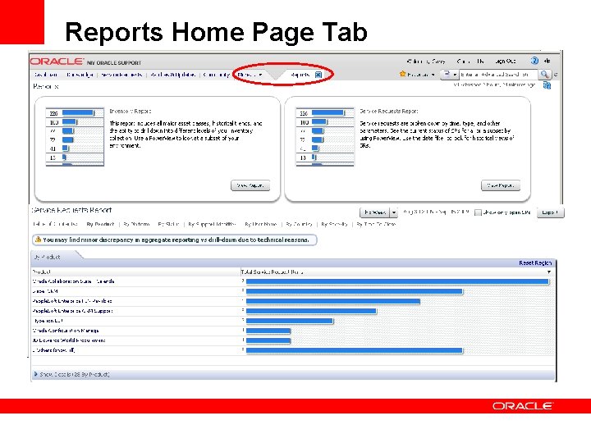591x443 pixels.
Task: Open the Past Week dropdown arrow
Action: 394,212
